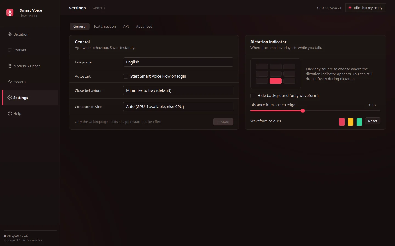Viewport: 395px width, 246px height.
Task: Click the Settings breadcrumb title
Action: (x=77, y=8)
